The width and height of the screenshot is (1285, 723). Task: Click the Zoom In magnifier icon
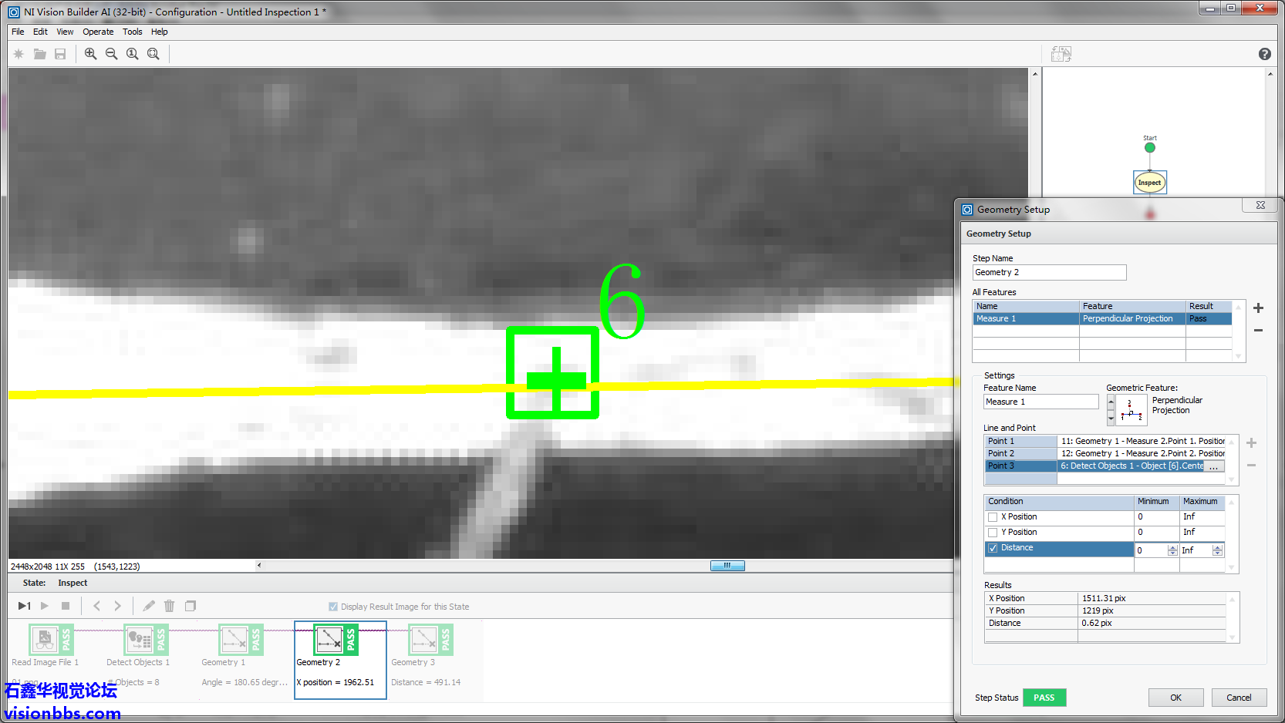tap(90, 54)
